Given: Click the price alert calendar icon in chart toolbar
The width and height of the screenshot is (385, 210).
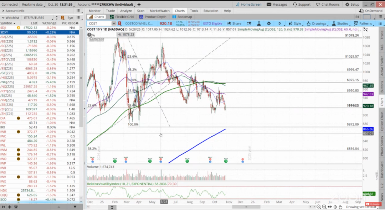Looking at the screenshot, I should 249,23.
